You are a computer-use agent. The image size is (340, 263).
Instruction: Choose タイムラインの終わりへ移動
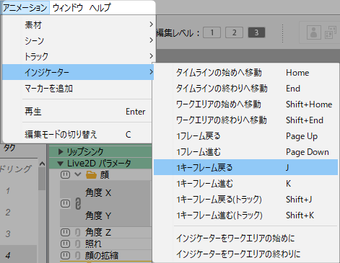245,89
